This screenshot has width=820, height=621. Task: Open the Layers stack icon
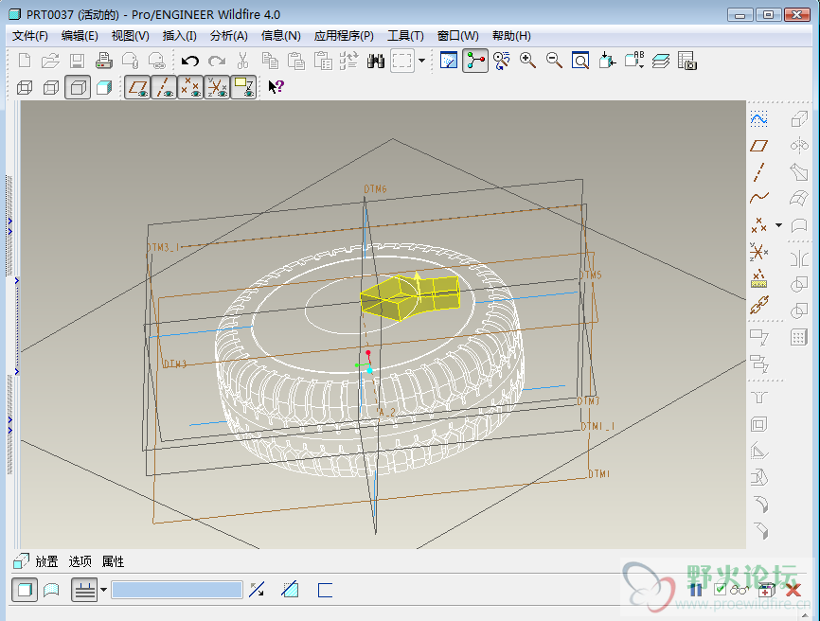click(x=661, y=61)
